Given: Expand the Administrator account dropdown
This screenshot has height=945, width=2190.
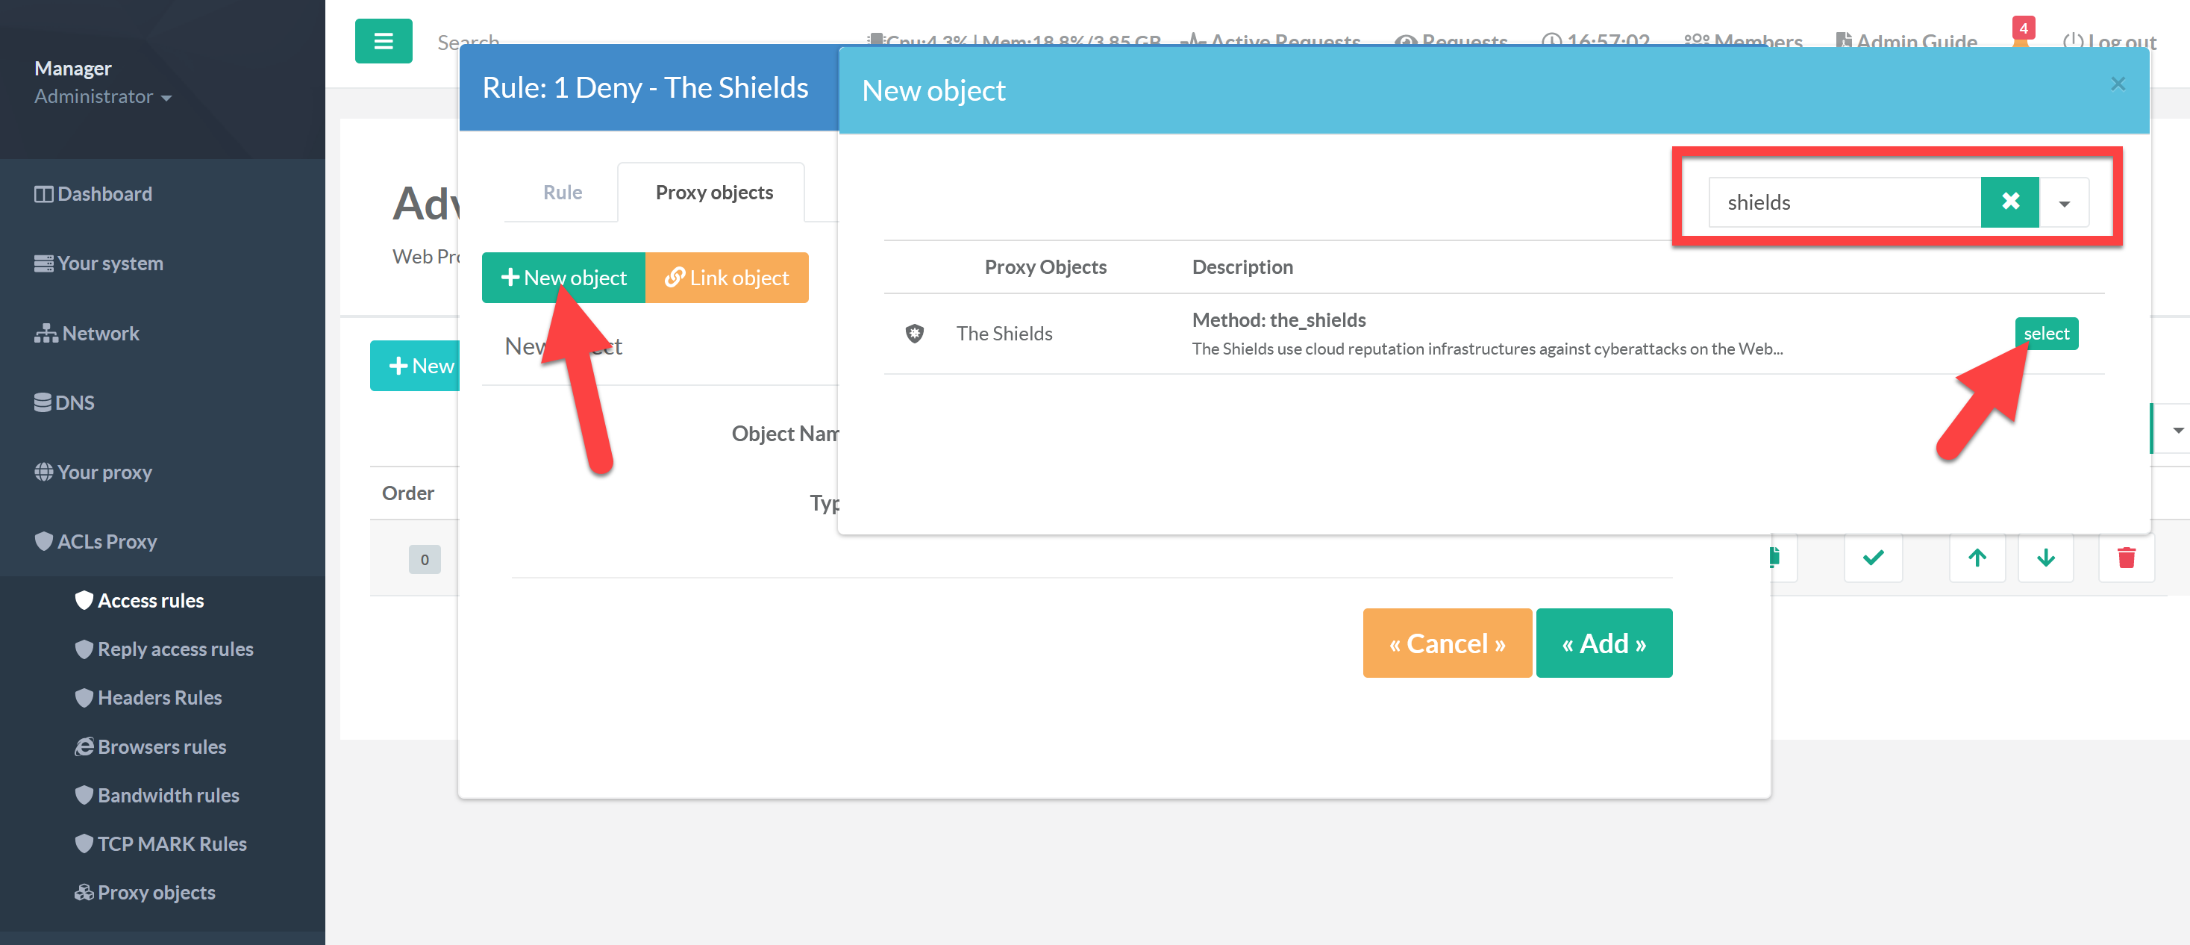Looking at the screenshot, I should coord(102,97).
